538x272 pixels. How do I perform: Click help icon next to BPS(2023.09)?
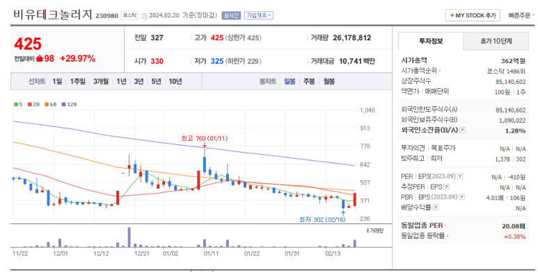pos(462,197)
